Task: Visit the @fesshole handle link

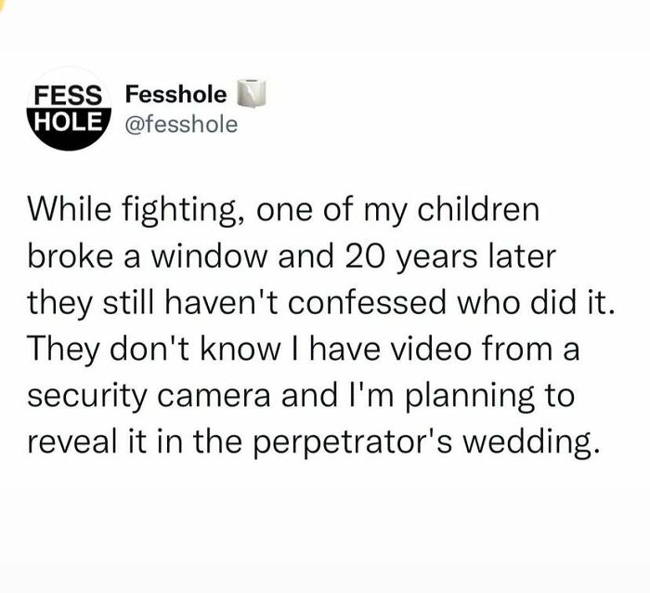Action: click(x=180, y=123)
